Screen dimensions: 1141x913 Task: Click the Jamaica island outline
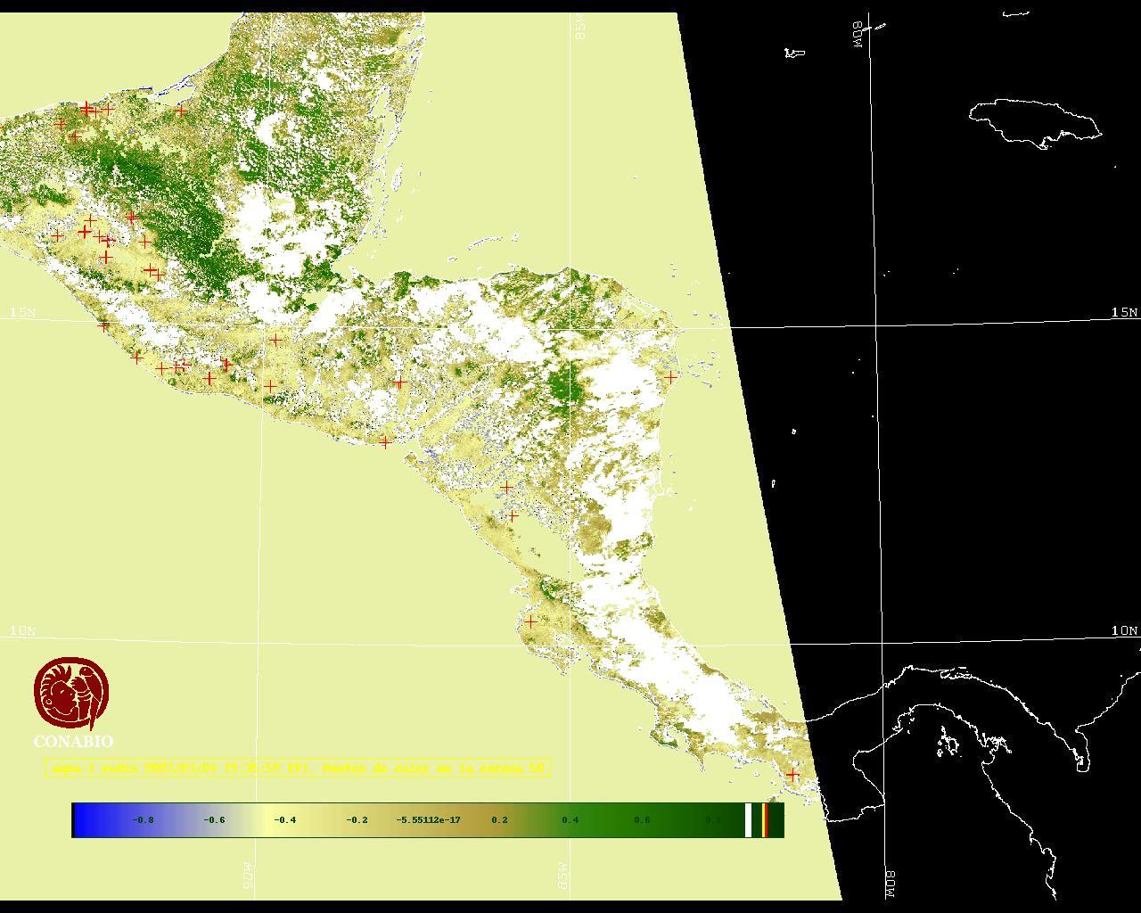(x=1034, y=121)
